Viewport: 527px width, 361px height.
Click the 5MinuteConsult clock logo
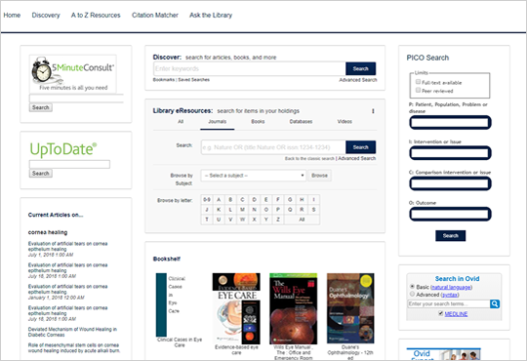pyautogui.click(x=73, y=73)
